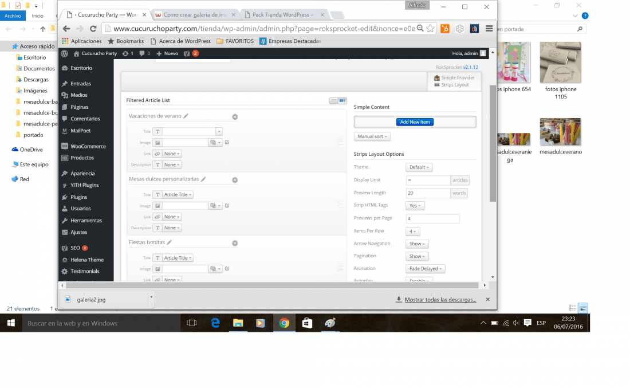This screenshot has width=630, height=388.
Task: Click the Herramientas wrench icon
Action: [65, 221]
